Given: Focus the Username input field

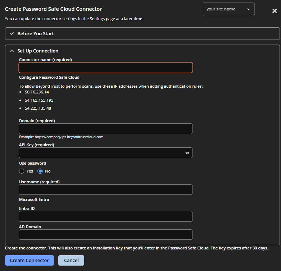Looking at the screenshot, I should (x=106, y=190).
